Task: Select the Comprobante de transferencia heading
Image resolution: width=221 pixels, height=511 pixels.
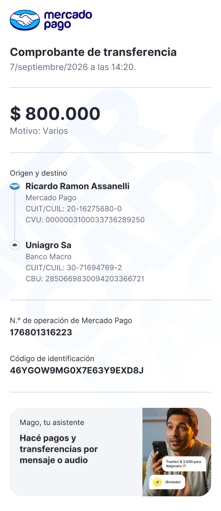Action: pyautogui.click(x=93, y=52)
